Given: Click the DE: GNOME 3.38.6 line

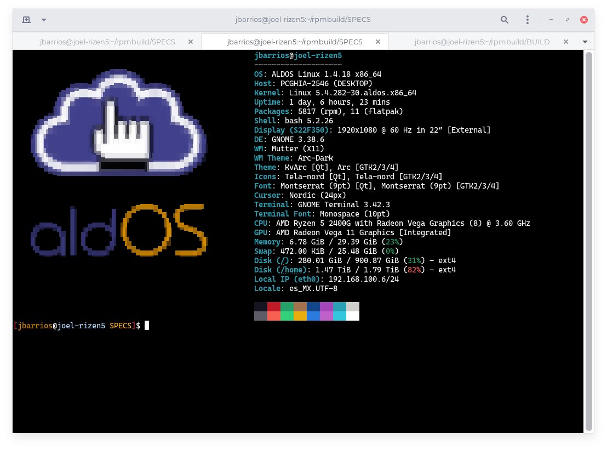Looking at the screenshot, I should click(289, 139).
